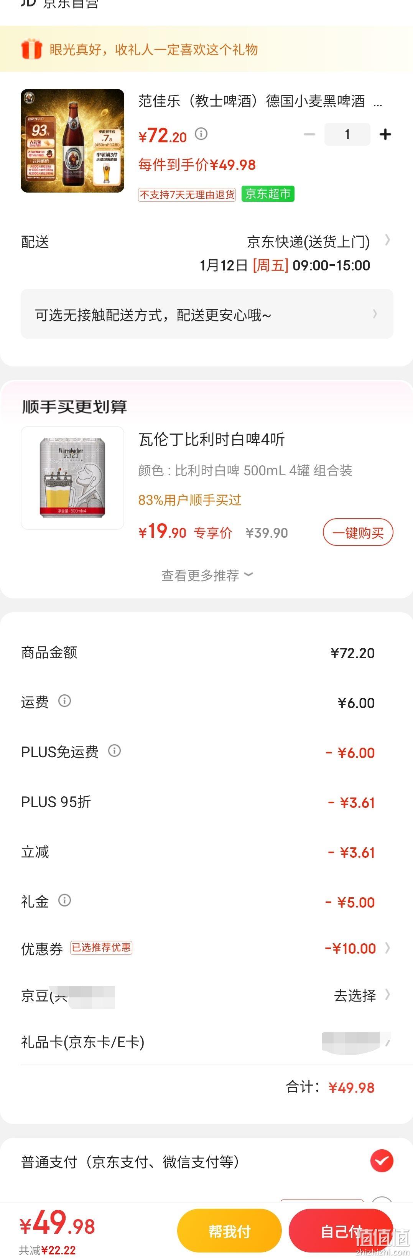Viewport: 413px width, 1259px height.
Task: Expand 可选无接触配送方式 row
Action: pyautogui.click(x=207, y=314)
